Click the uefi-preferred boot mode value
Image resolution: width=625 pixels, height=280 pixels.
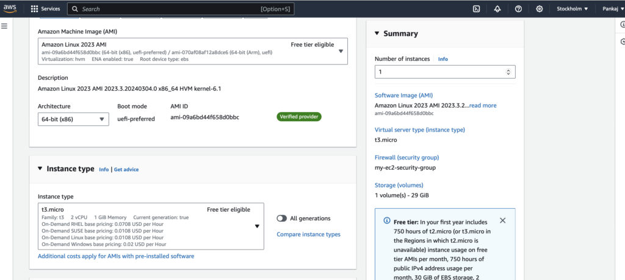coord(136,119)
